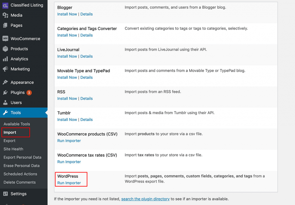Click the Movable Type and TypePad title
The width and height of the screenshot is (295, 205).
(84, 71)
